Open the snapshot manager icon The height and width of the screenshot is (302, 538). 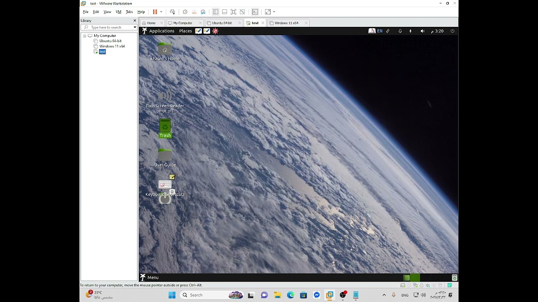[x=203, y=12]
